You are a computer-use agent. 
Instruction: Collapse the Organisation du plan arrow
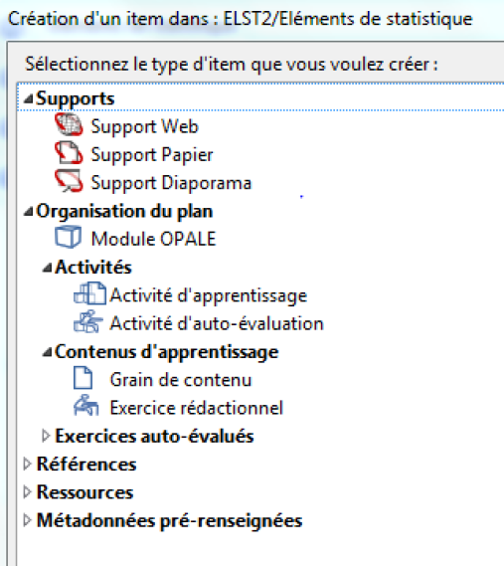29,211
